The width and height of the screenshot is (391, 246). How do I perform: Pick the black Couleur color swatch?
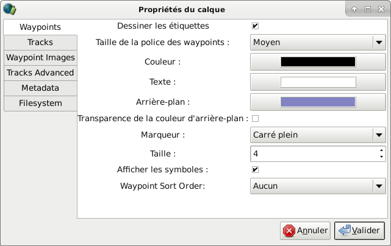point(318,61)
